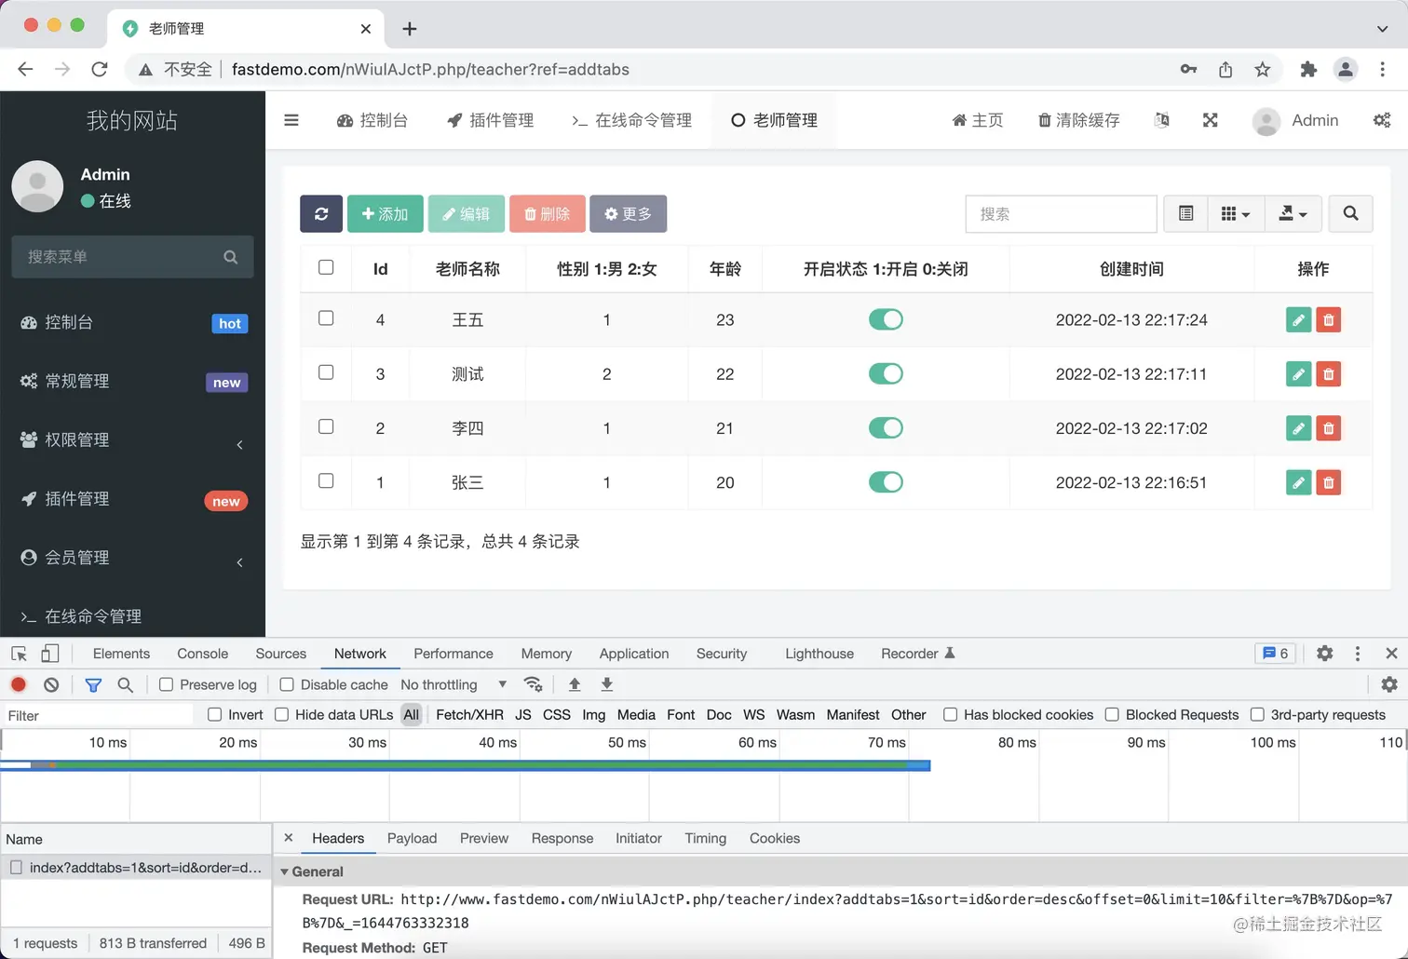Expand the 会员管理 sidebar menu

tap(132, 558)
